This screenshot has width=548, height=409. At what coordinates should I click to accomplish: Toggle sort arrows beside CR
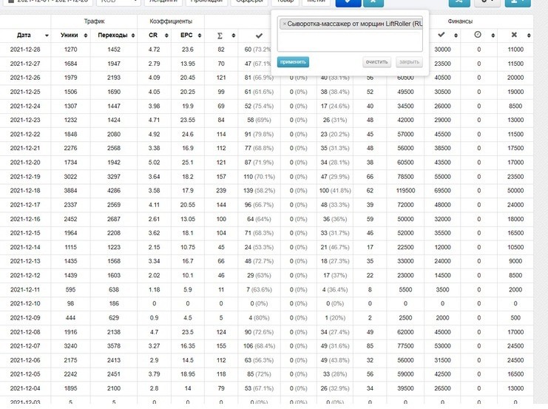166,36
